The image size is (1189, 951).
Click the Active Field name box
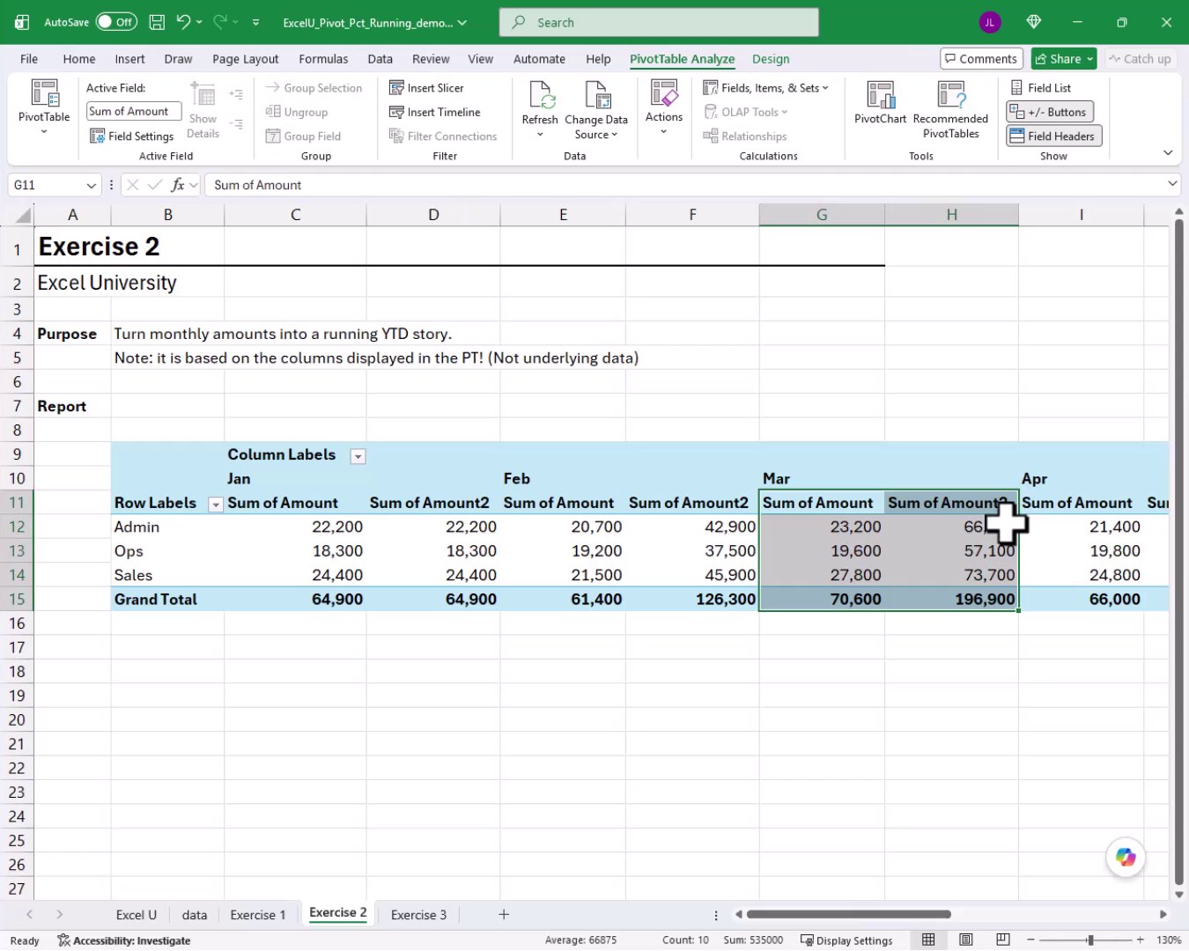pos(134,112)
